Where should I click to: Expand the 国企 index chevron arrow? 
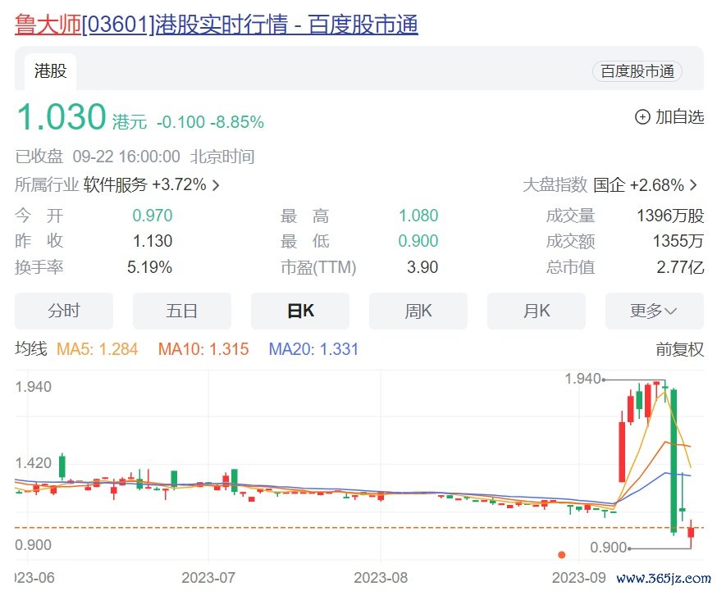click(694, 185)
